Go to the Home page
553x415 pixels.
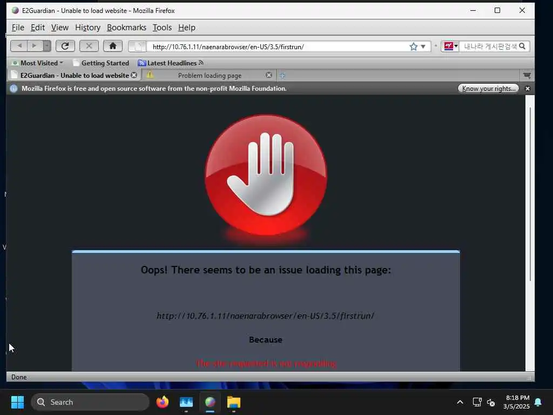click(113, 46)
